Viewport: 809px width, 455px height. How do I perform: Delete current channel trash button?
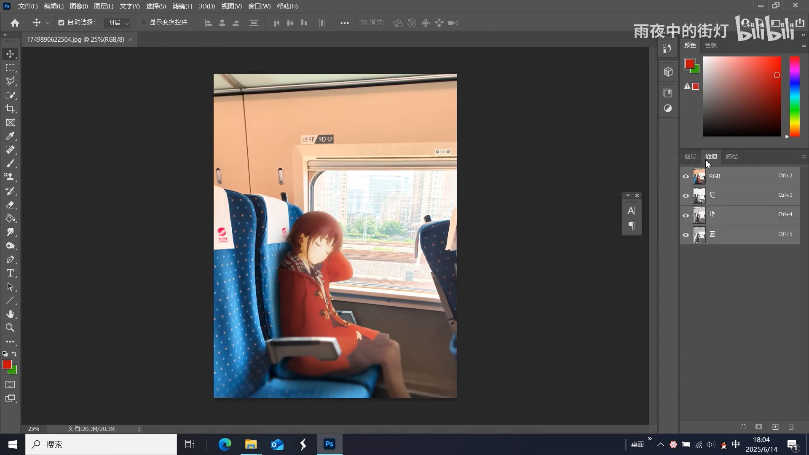click(x=791, y=427)
